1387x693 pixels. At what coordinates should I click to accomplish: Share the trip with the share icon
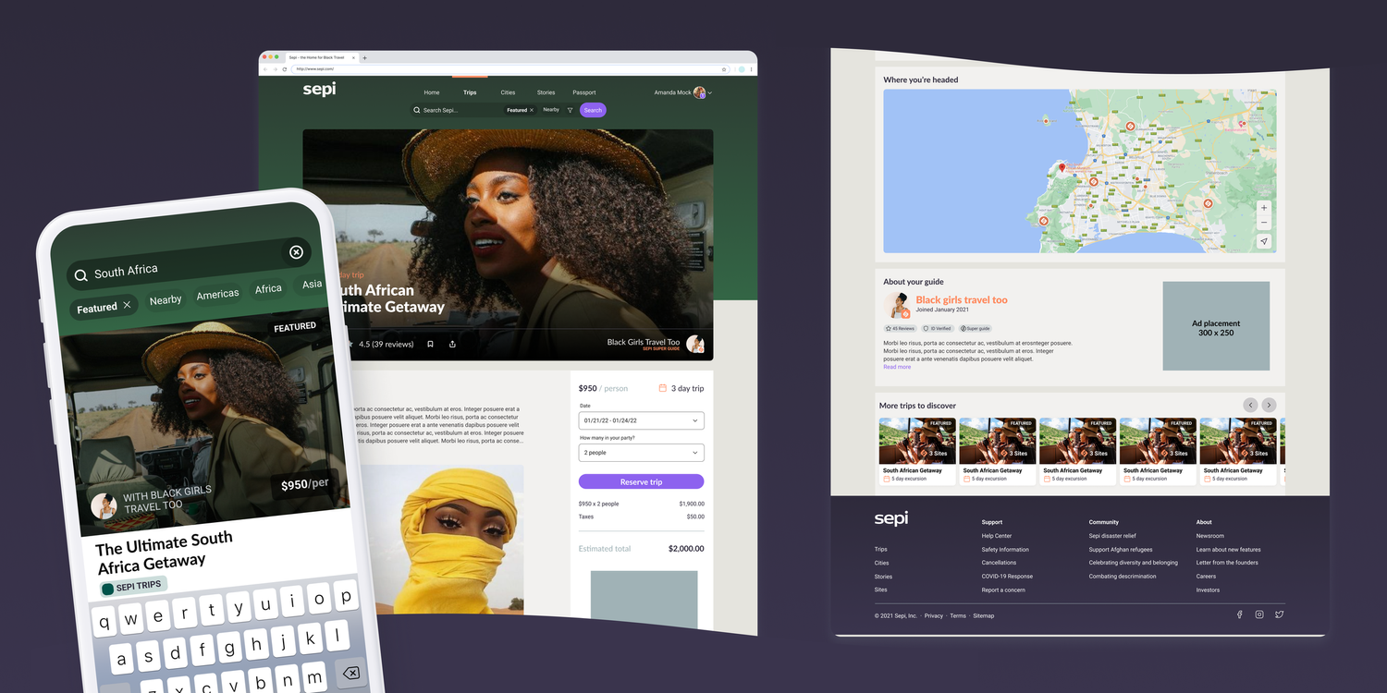click(452, 344)
